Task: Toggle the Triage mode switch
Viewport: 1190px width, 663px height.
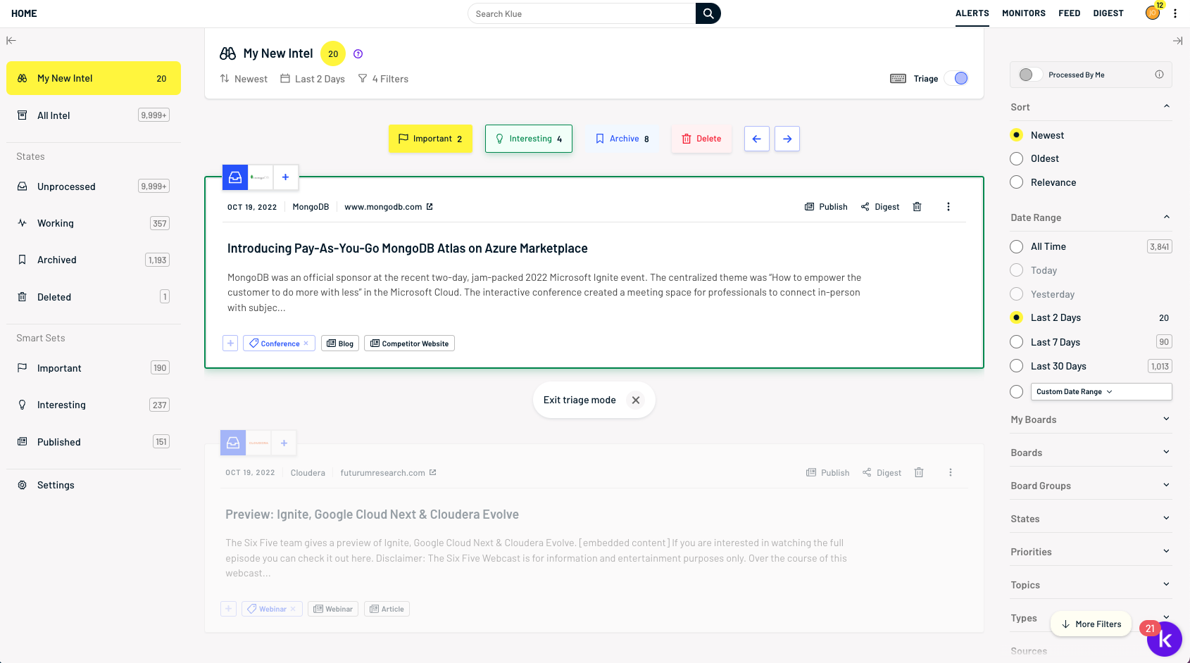Action: [x=956, y=79]
